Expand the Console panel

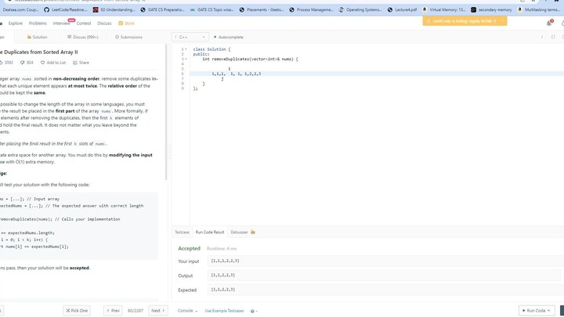tap(187, 311)
